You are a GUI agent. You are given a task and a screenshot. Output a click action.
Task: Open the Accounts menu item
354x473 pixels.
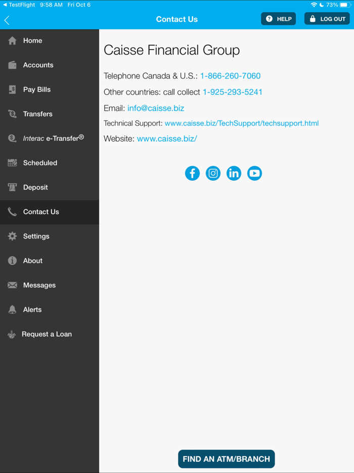click(50, 65)
